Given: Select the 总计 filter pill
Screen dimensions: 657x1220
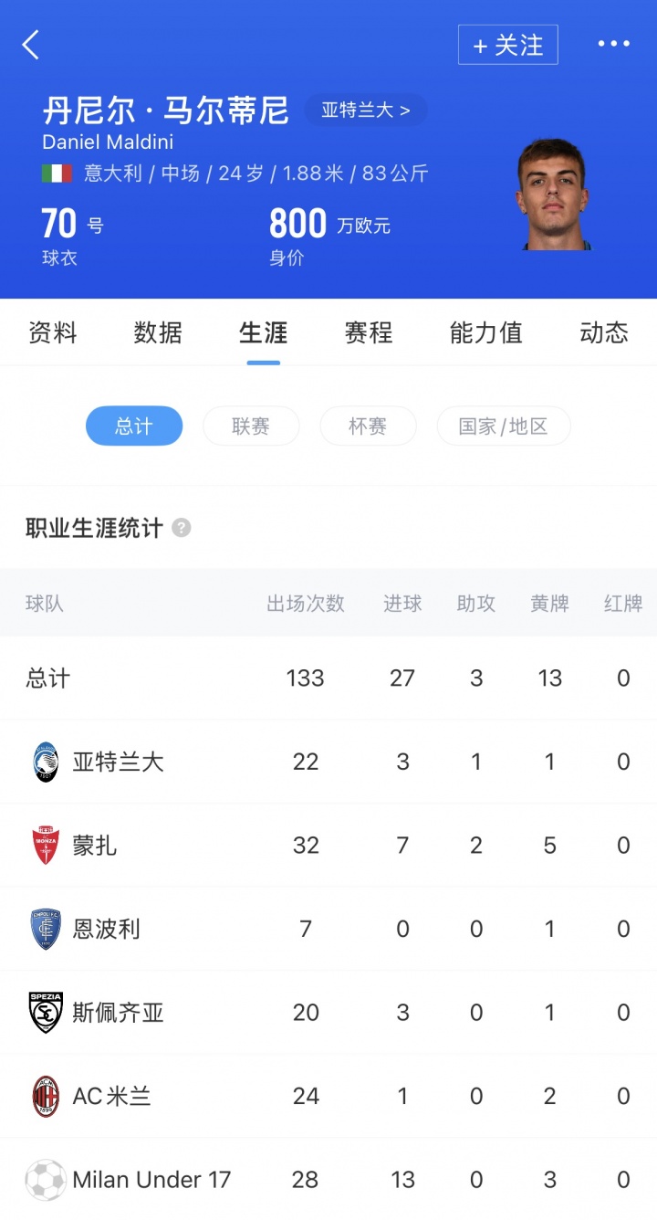Looking at the screenshot, I should coord(134,426).
